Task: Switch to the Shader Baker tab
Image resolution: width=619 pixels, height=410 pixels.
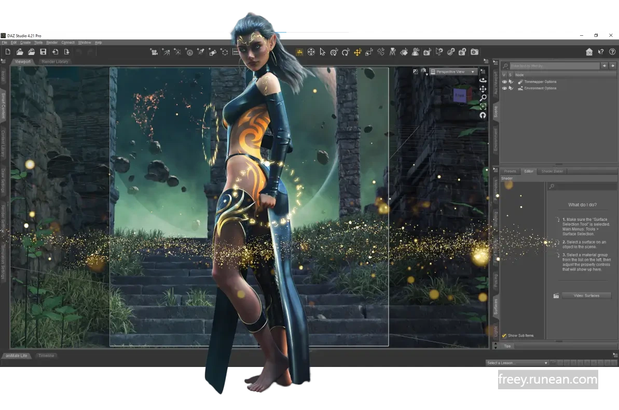Action: tap(552, 171)
